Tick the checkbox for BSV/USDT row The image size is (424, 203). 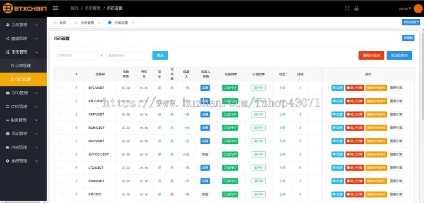pyautogui.click(x=61, y=141)
